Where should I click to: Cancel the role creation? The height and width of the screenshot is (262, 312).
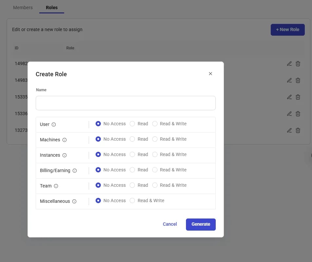tap(170, 224)
